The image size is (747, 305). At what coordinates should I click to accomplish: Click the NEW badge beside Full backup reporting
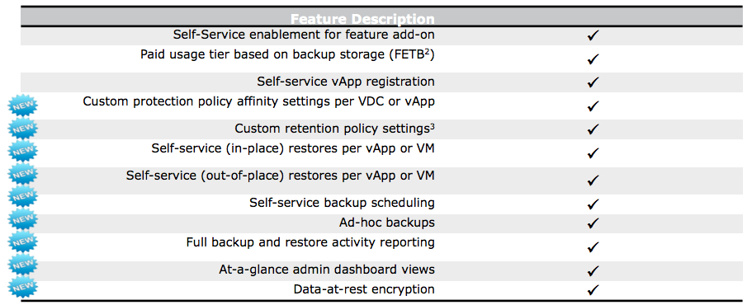tap(23, 242)
